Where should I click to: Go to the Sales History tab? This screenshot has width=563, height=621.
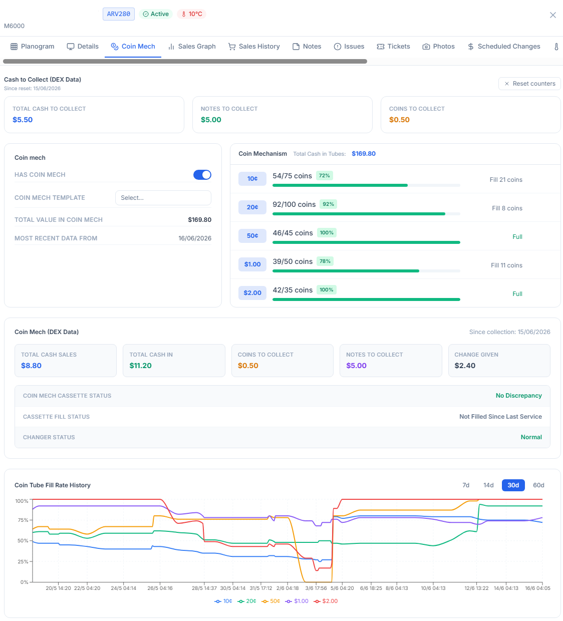(254, 47)
